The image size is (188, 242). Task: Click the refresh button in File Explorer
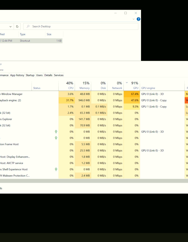click(x=17, y=27)
